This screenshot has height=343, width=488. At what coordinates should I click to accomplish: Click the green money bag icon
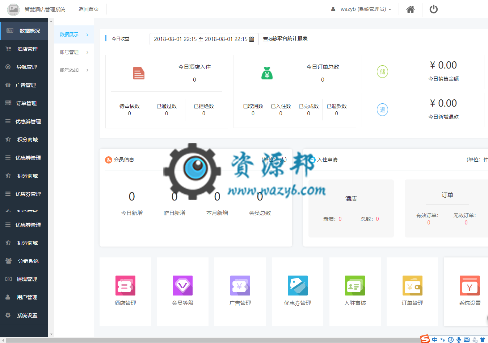pos(267,73)
